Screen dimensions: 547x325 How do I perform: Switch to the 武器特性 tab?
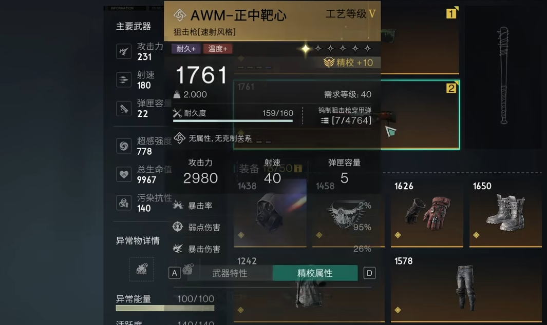(230, 273)
